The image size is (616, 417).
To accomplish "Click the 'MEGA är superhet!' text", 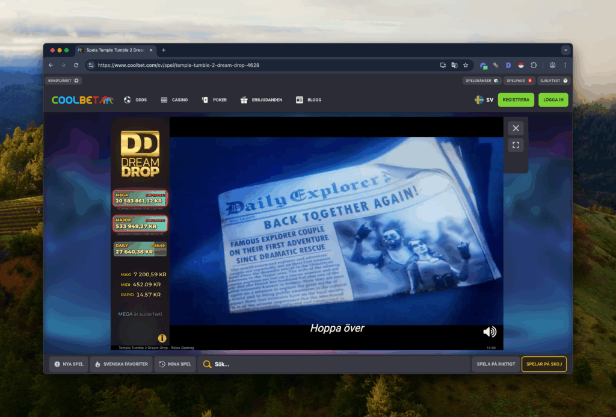I will (140, 314).
